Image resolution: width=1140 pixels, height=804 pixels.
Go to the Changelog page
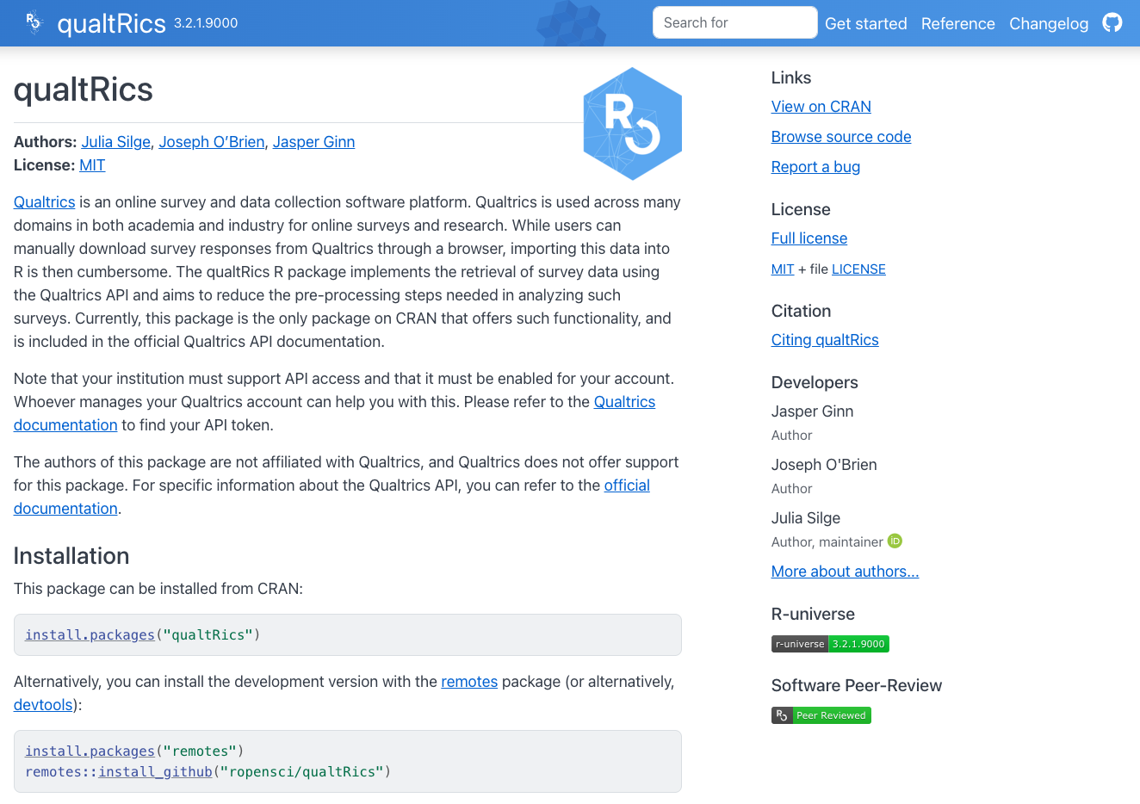pos(1048,23)
